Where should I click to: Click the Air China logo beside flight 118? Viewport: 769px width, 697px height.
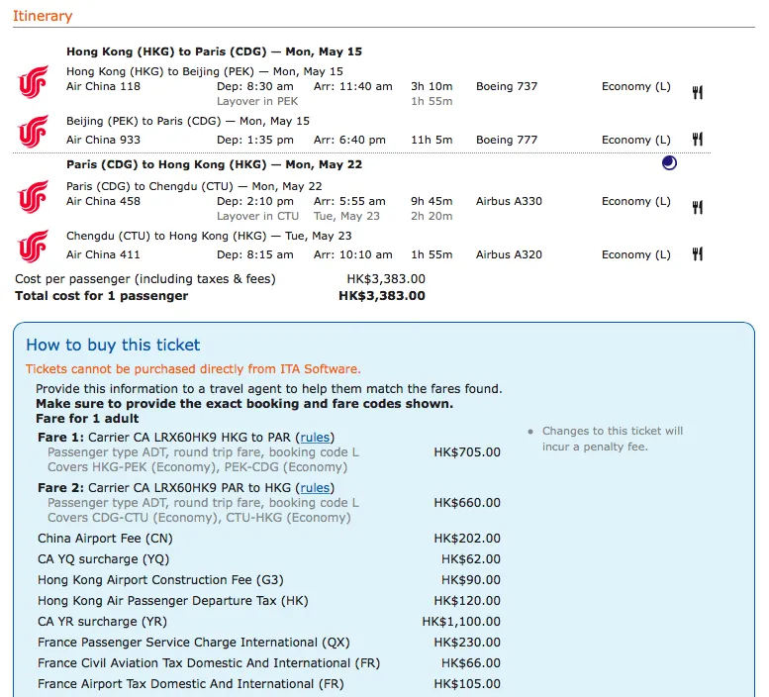[x=34, y=82]
